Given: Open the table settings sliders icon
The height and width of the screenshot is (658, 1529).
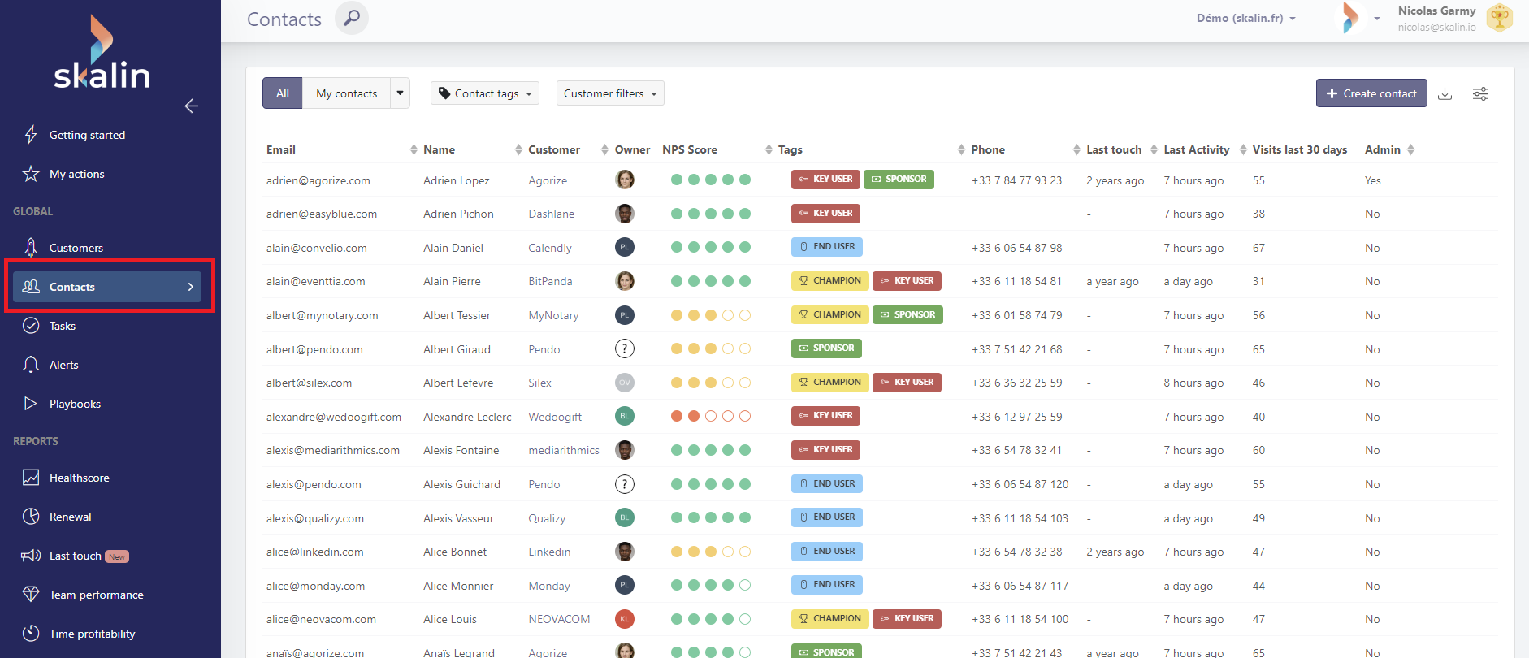Looking at the screenshot, I should pos(1480,93).
